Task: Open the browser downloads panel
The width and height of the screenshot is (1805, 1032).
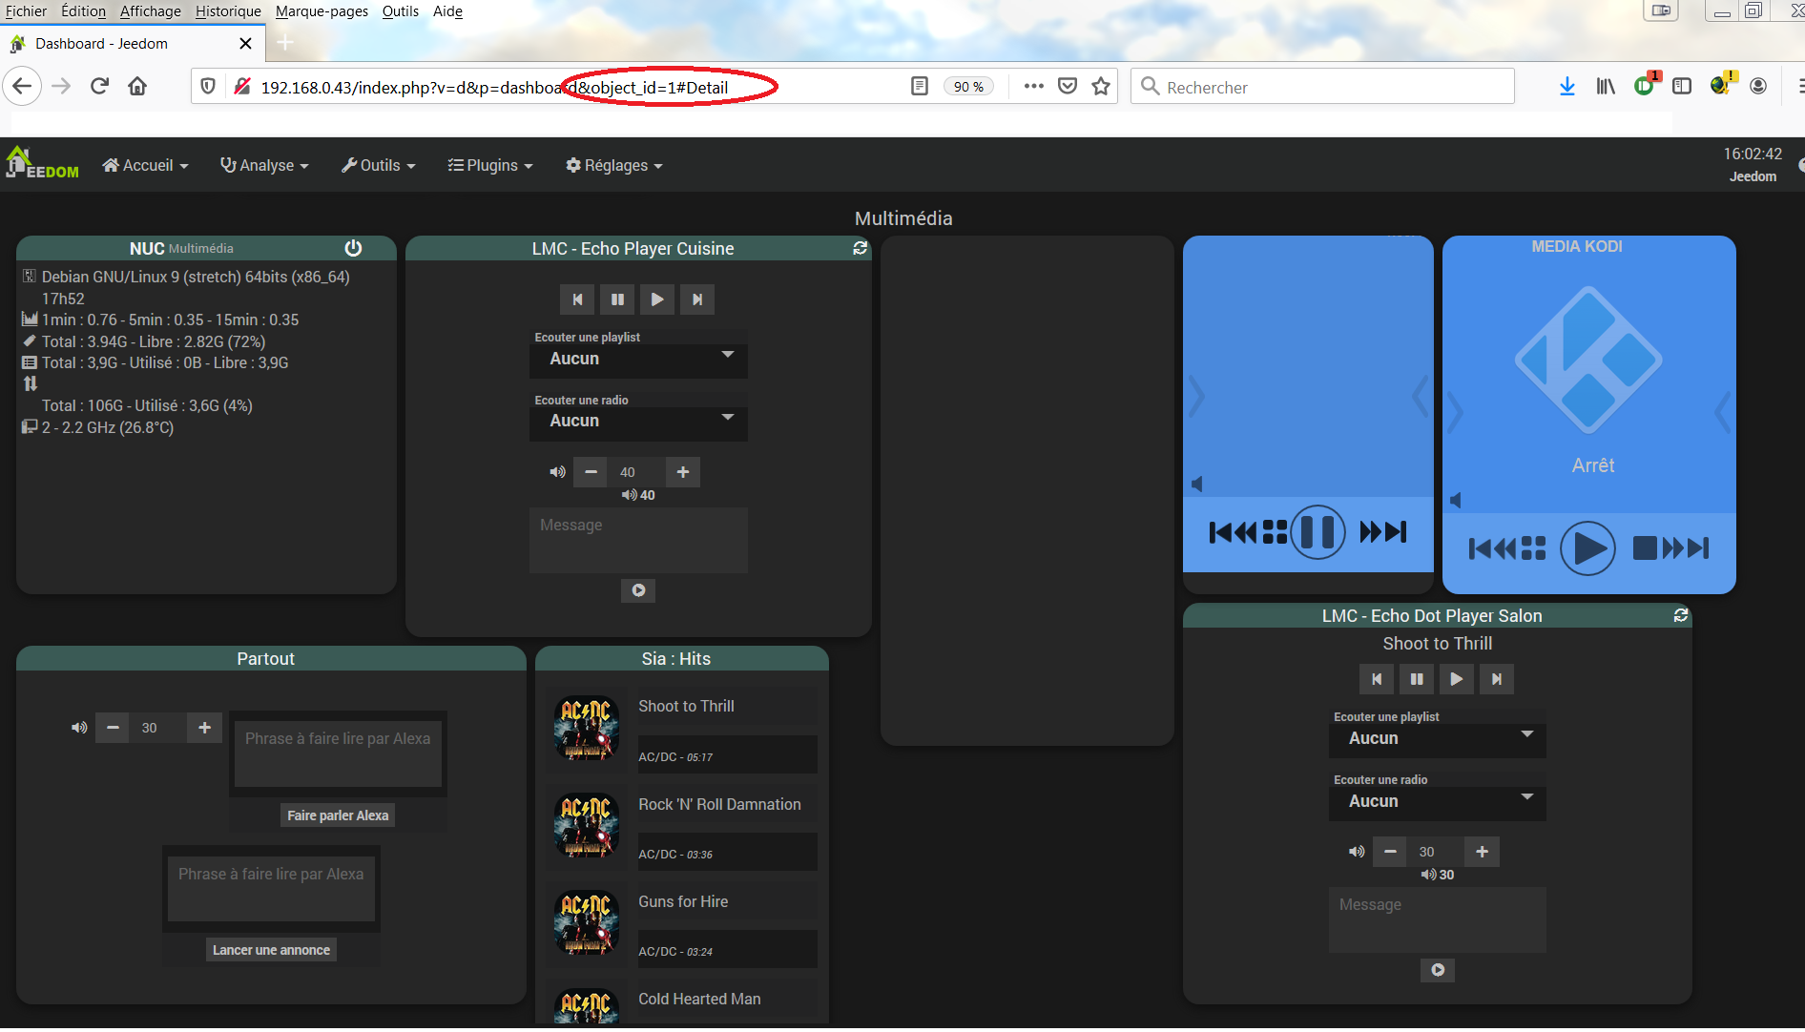Action: tap(1566, 87)
